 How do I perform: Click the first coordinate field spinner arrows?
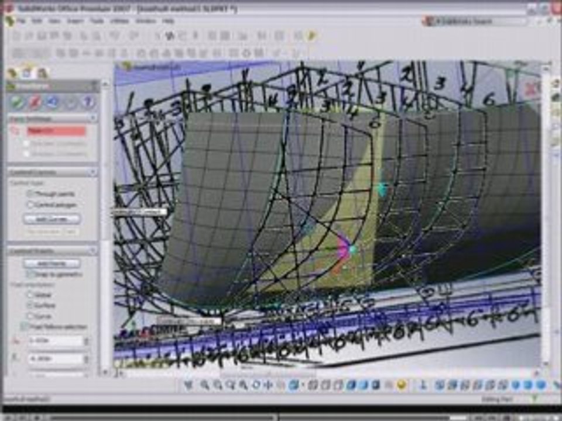coord(86,340)
